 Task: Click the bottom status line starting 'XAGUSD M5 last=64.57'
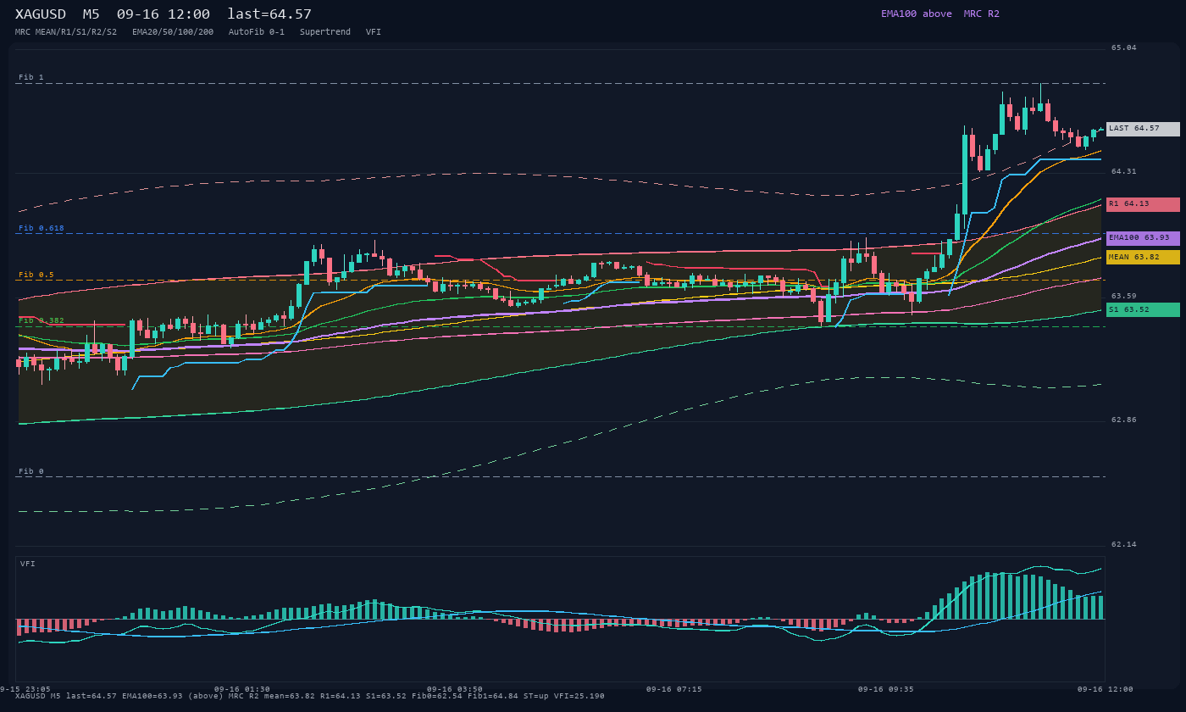(310, 696)
